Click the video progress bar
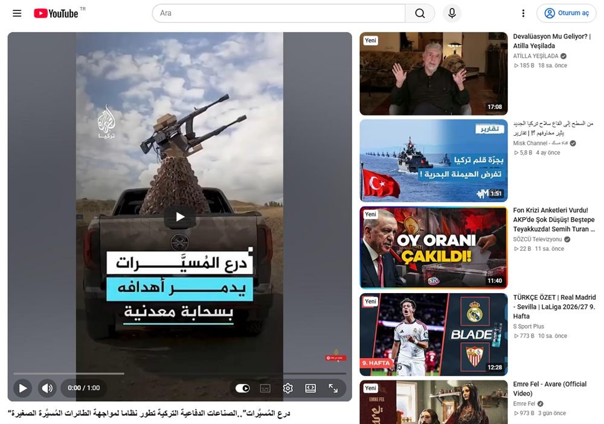Viewport: 604px width, 424px height. [x=180, y=373]
